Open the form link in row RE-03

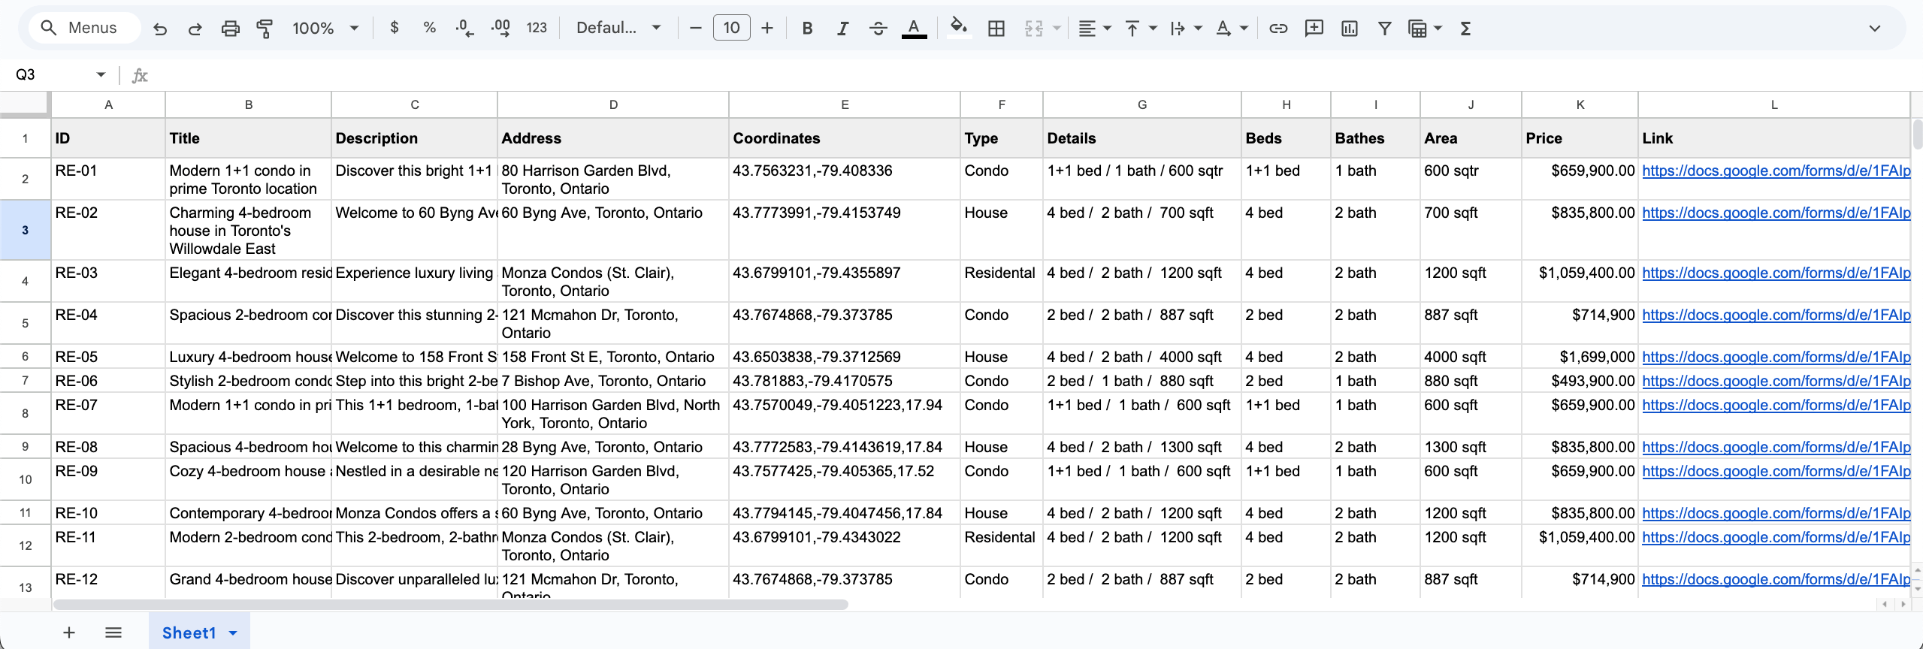coord(1776,273)
